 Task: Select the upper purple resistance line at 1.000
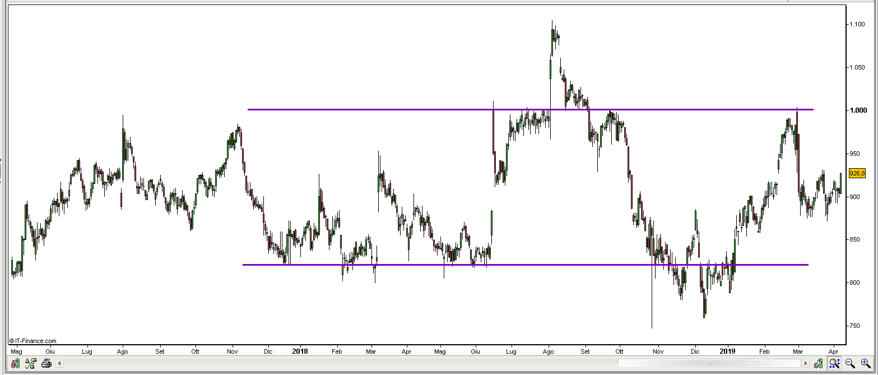[530, 109]
